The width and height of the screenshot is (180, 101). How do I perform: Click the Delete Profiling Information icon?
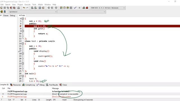coord(87,8)
